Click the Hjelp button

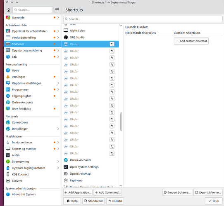[72, 201]
